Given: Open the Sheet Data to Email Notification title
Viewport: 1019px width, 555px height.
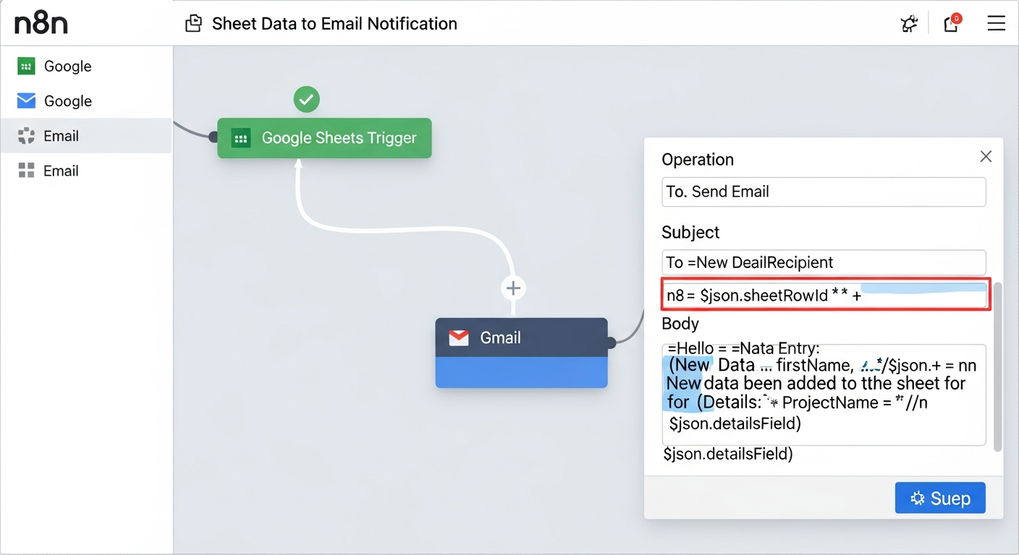Looking at the screenshot, I should pos(334,23).
